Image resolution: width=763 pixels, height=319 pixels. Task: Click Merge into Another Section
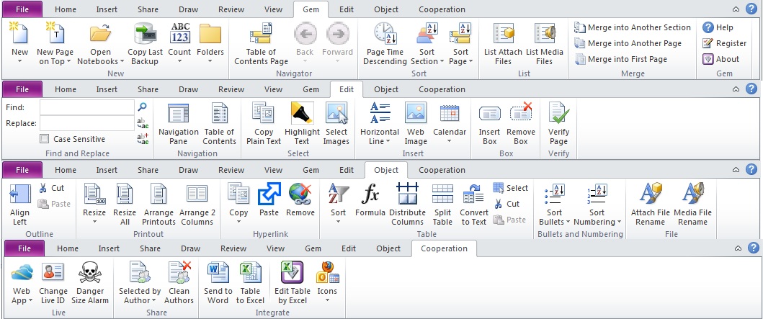click(x=632, y=27)
